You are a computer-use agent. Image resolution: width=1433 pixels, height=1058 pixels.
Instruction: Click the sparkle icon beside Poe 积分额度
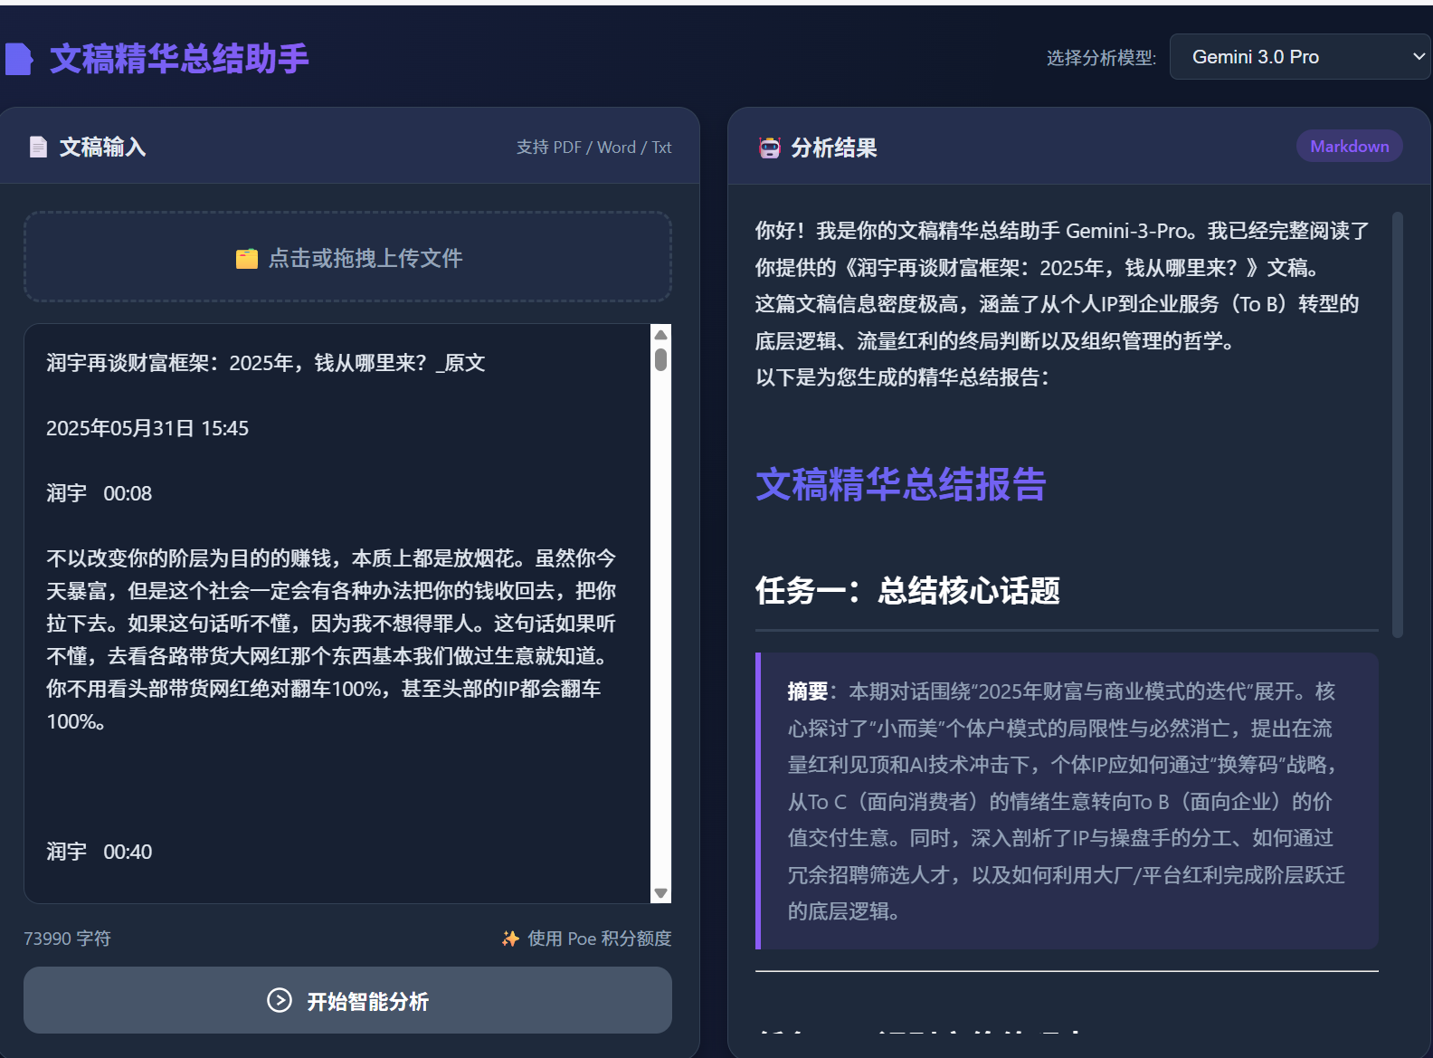[510, 939]
